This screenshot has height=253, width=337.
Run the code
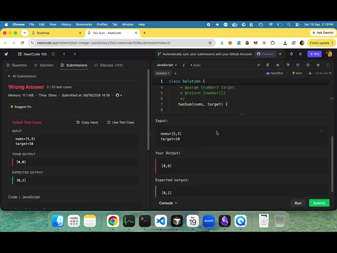tap(298, 203)
